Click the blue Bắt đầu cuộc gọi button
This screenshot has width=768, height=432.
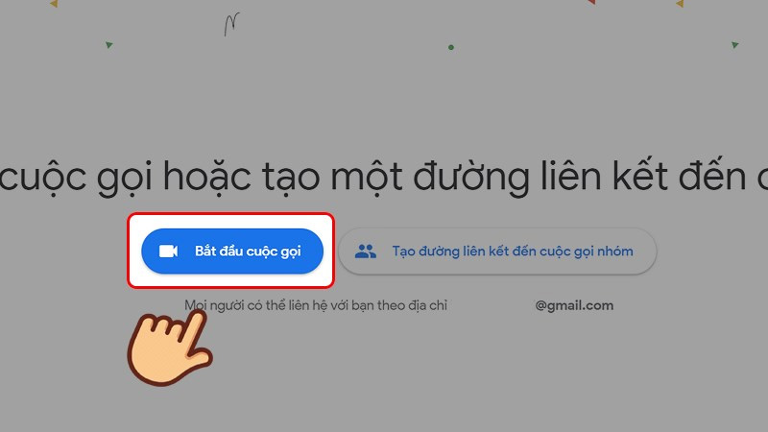pyautogui.click(x=232, y=251)
